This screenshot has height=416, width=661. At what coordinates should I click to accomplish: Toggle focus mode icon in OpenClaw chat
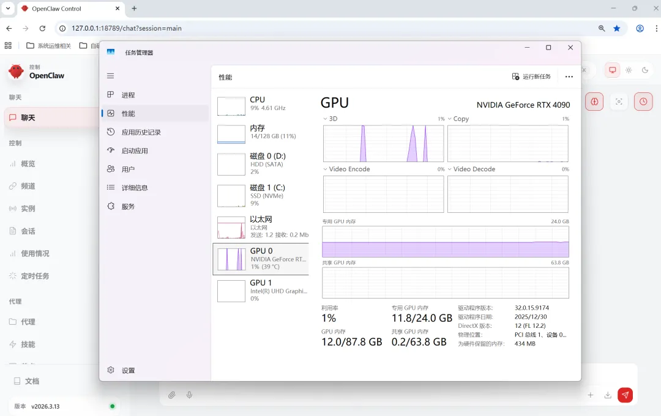coord(619,102)
